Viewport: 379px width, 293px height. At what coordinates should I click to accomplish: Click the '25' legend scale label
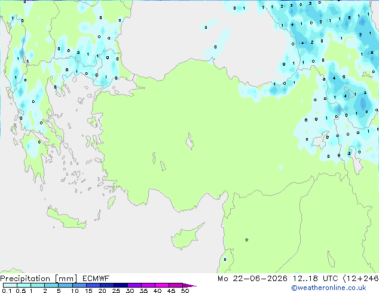tap(116, 291)
